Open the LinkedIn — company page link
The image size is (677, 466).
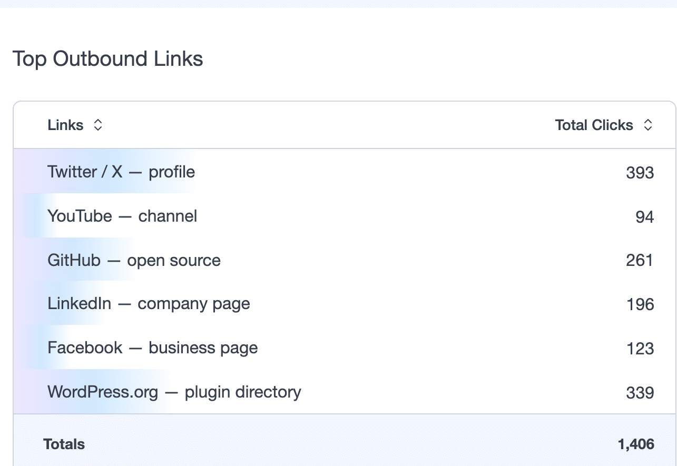[149, 304]
